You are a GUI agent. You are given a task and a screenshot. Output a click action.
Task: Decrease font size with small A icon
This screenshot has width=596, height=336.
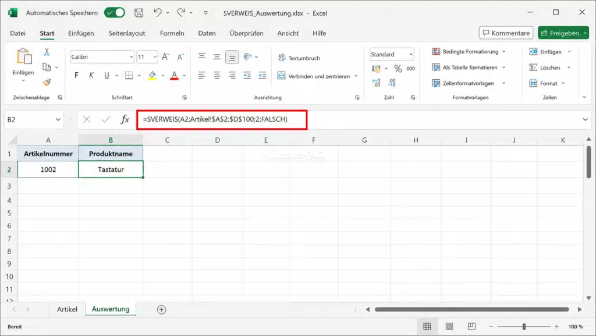pyautogui.click(x=180, y=57)
